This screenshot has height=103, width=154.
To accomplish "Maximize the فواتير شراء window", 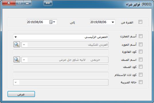I will point(20,3).
